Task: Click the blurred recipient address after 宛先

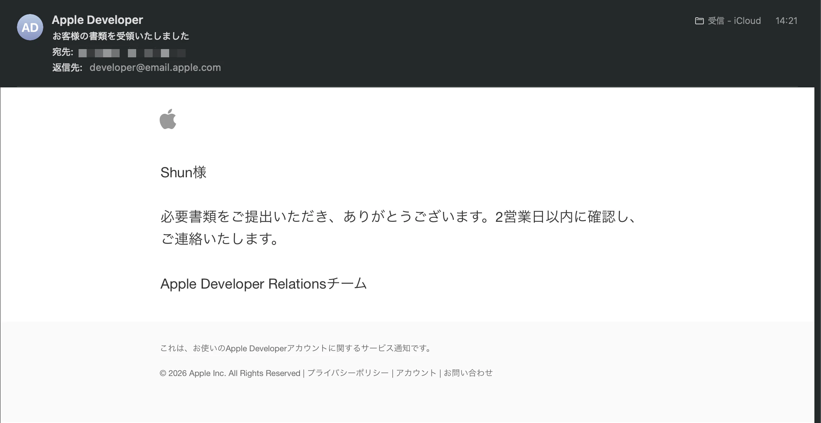Action: point(132,53)
